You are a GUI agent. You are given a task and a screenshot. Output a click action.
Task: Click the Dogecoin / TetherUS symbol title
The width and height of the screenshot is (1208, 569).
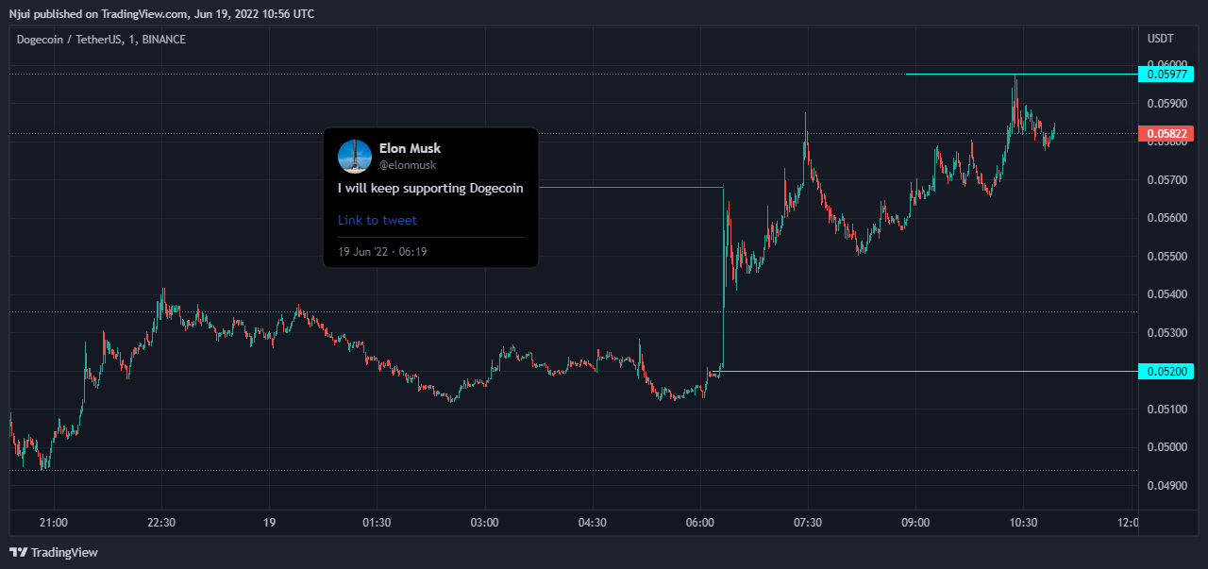pos(100,40)
